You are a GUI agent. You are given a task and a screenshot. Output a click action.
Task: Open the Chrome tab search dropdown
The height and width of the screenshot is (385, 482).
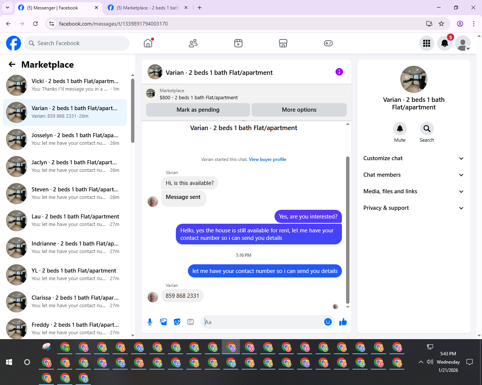[x=7, y=8]
